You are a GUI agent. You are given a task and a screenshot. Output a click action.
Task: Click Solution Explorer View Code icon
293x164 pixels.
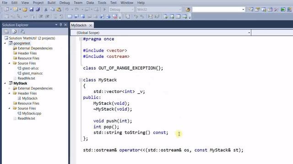coord(22,31)
